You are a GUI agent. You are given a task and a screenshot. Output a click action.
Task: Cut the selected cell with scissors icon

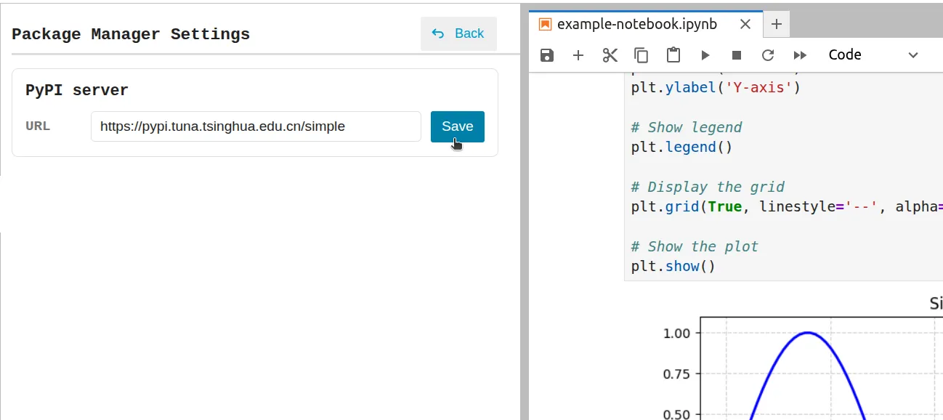click(x=610, y=54)
